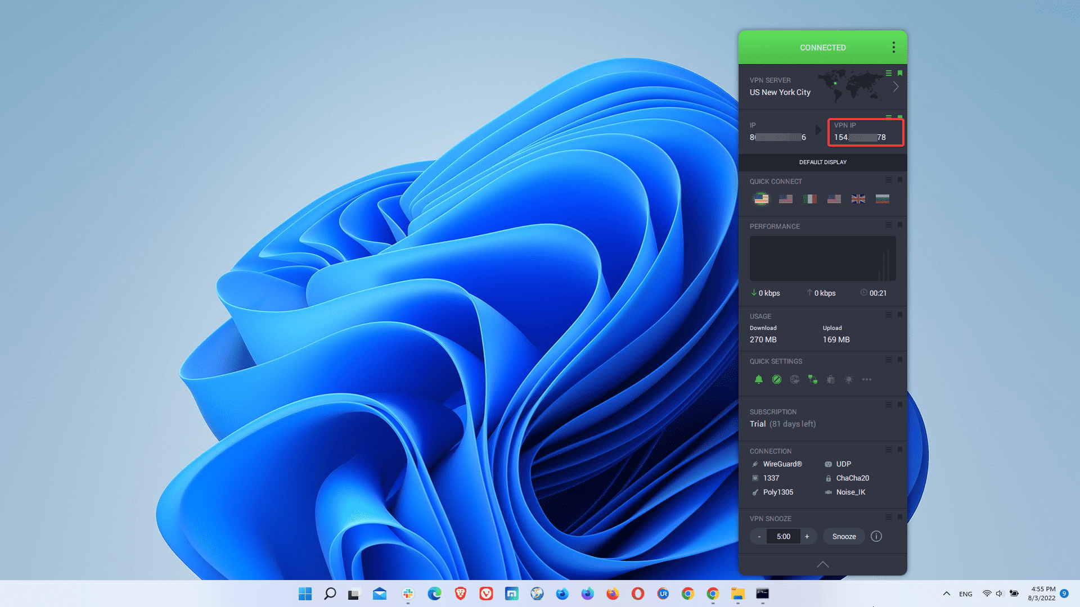Open the three-dot menu in Connected header

click(893, 47)
